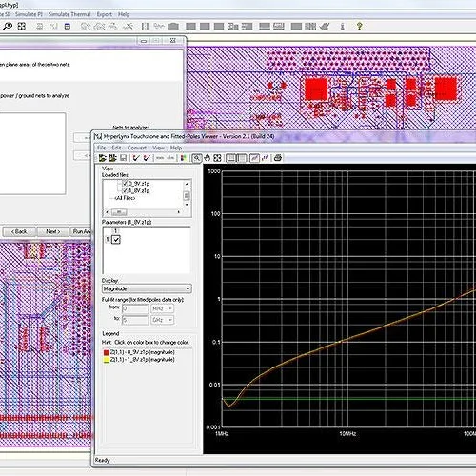The width and height of the screenshot is (476, 476).
Task: Open the viewer's Help menu
Action: click(176, 148)
